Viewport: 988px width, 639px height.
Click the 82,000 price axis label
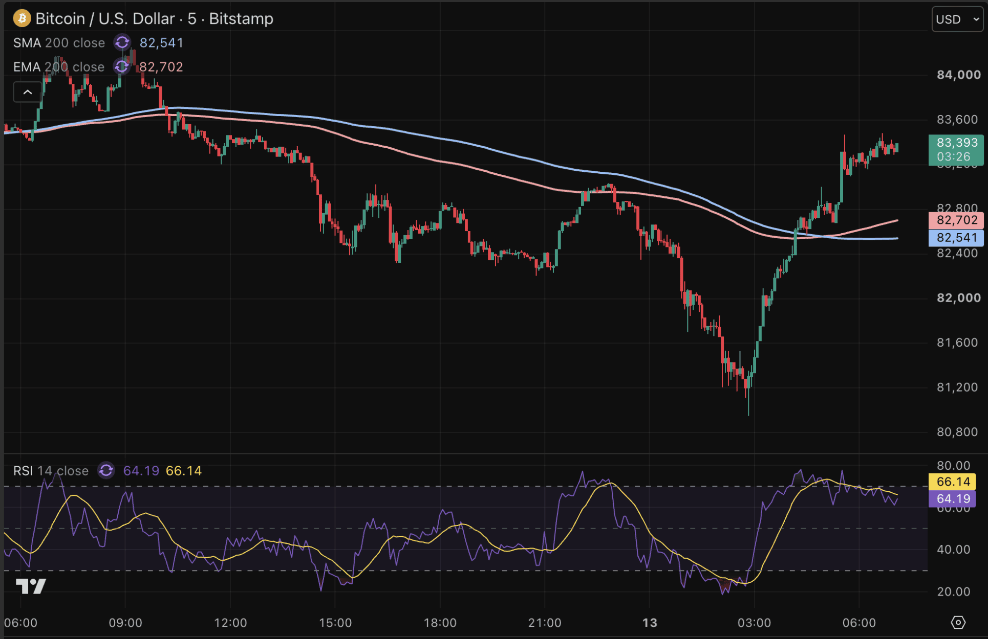958,298
